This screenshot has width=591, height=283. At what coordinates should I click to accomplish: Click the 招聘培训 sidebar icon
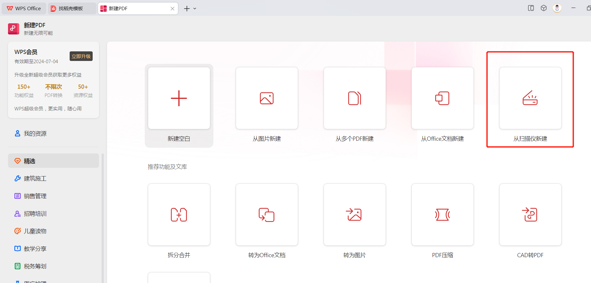(18, 213)
